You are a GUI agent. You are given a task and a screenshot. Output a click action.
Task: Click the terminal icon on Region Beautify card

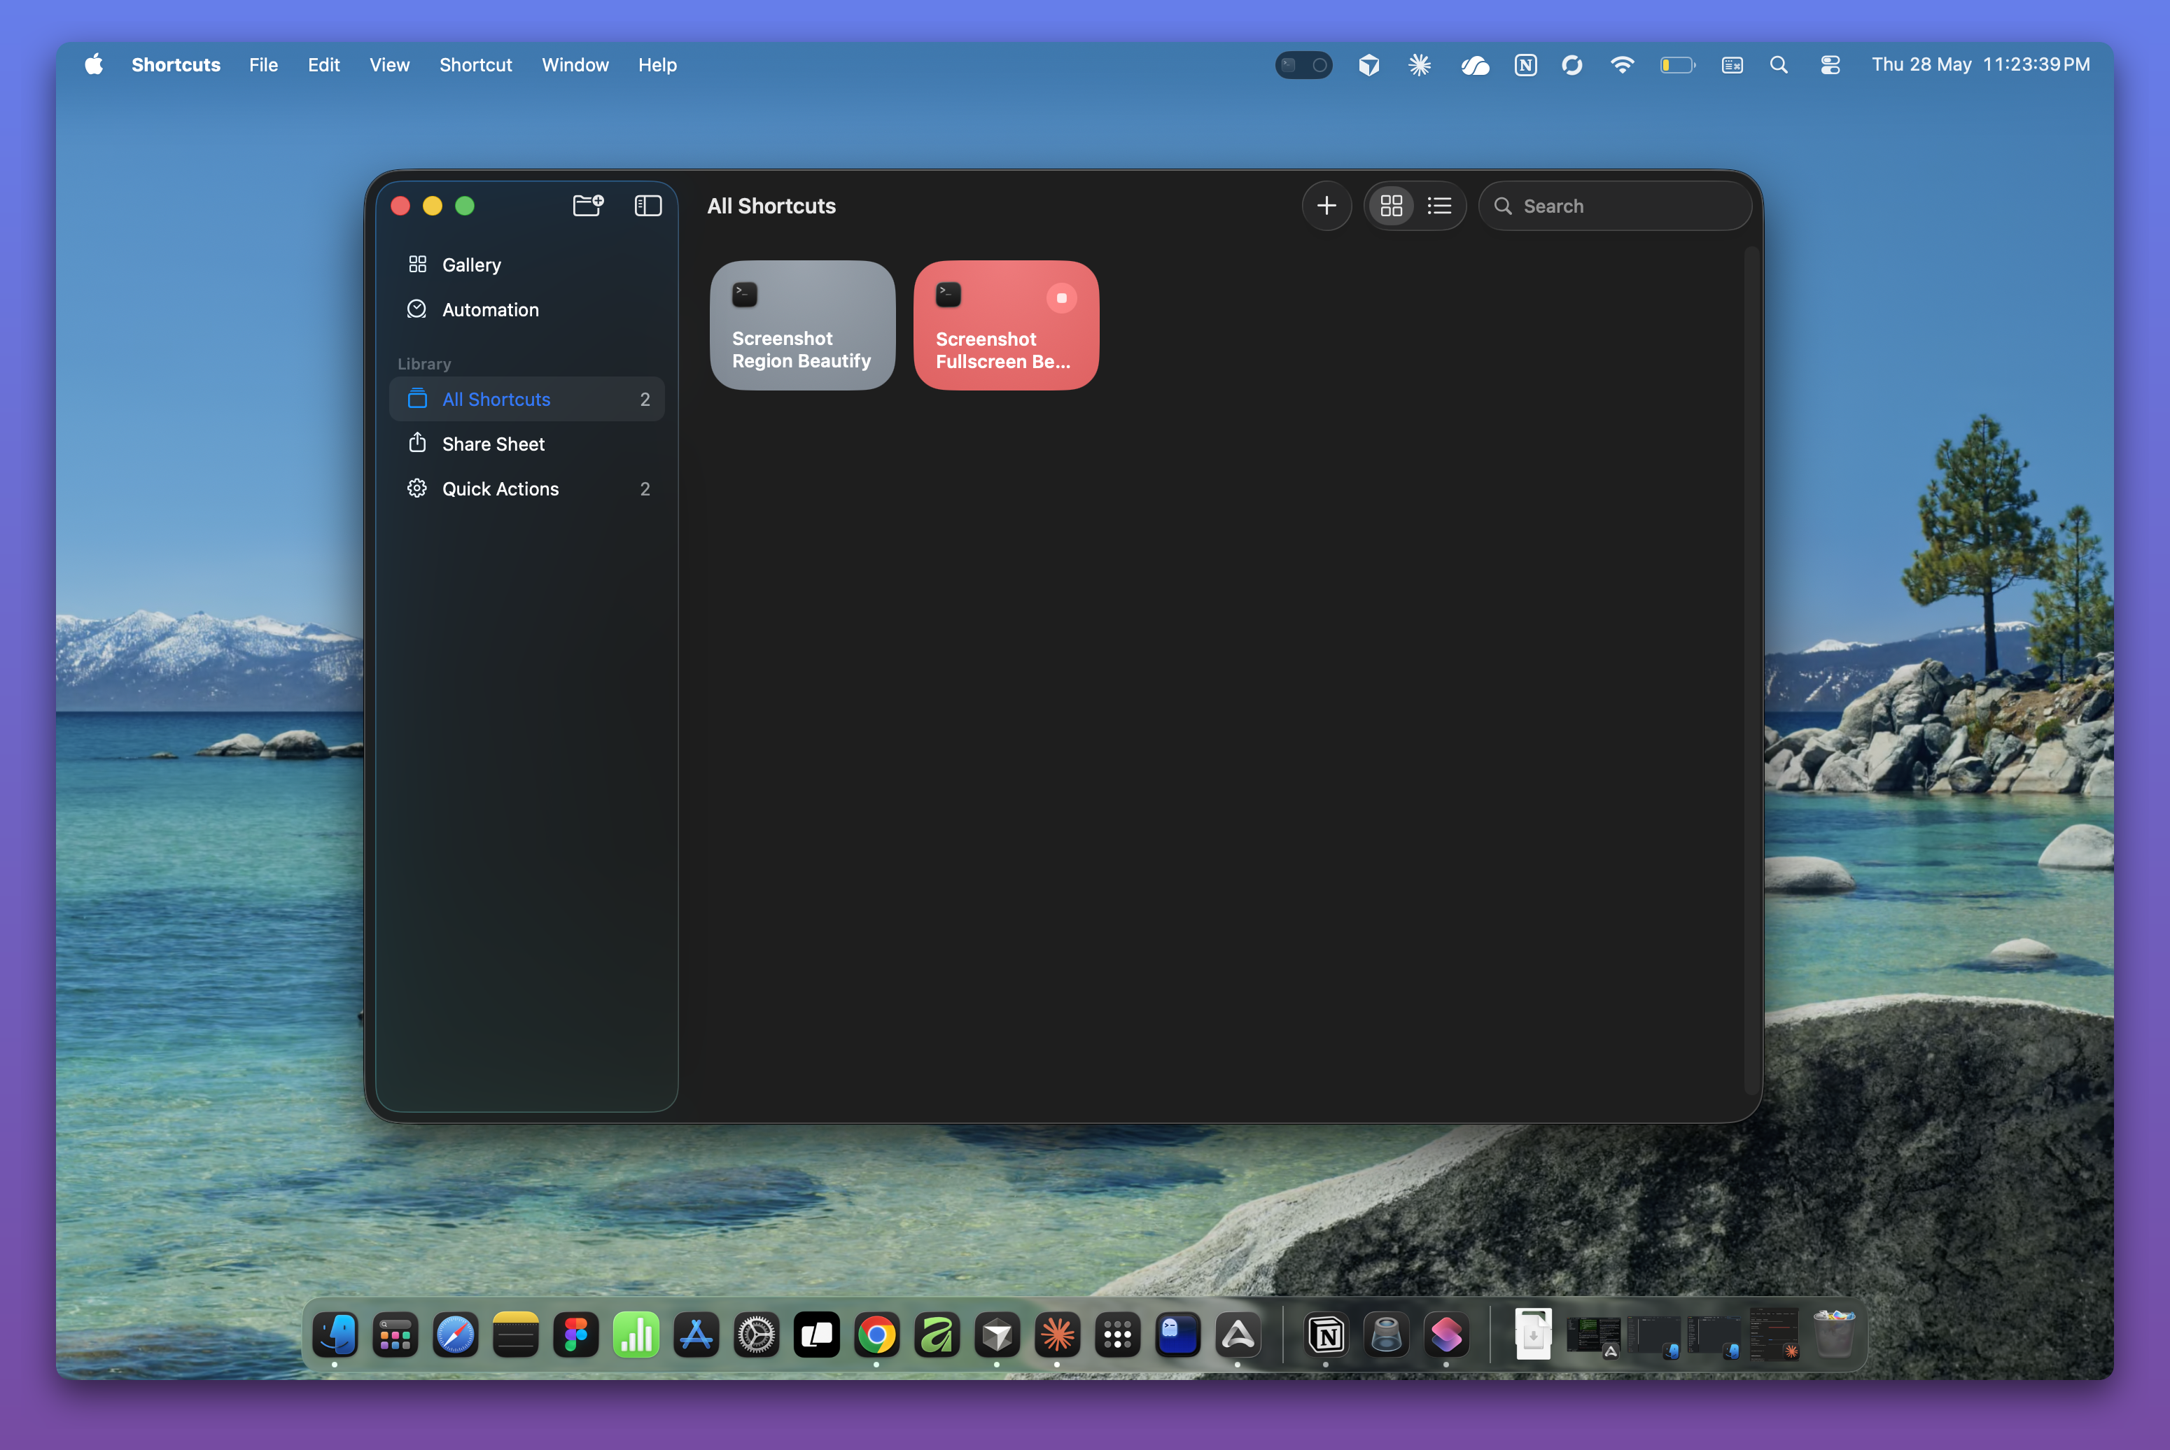(x=745, y=294)
